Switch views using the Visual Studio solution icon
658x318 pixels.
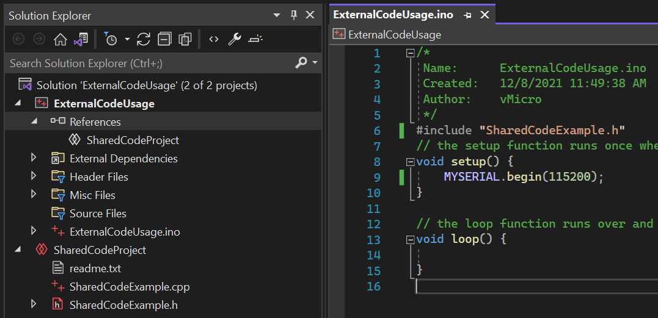pos(81,40)
